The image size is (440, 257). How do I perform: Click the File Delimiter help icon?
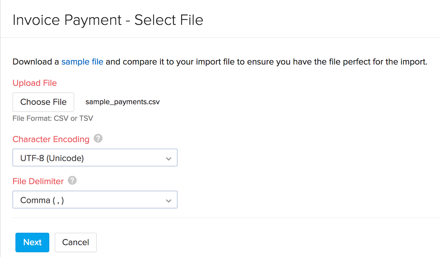click(72, 180)
